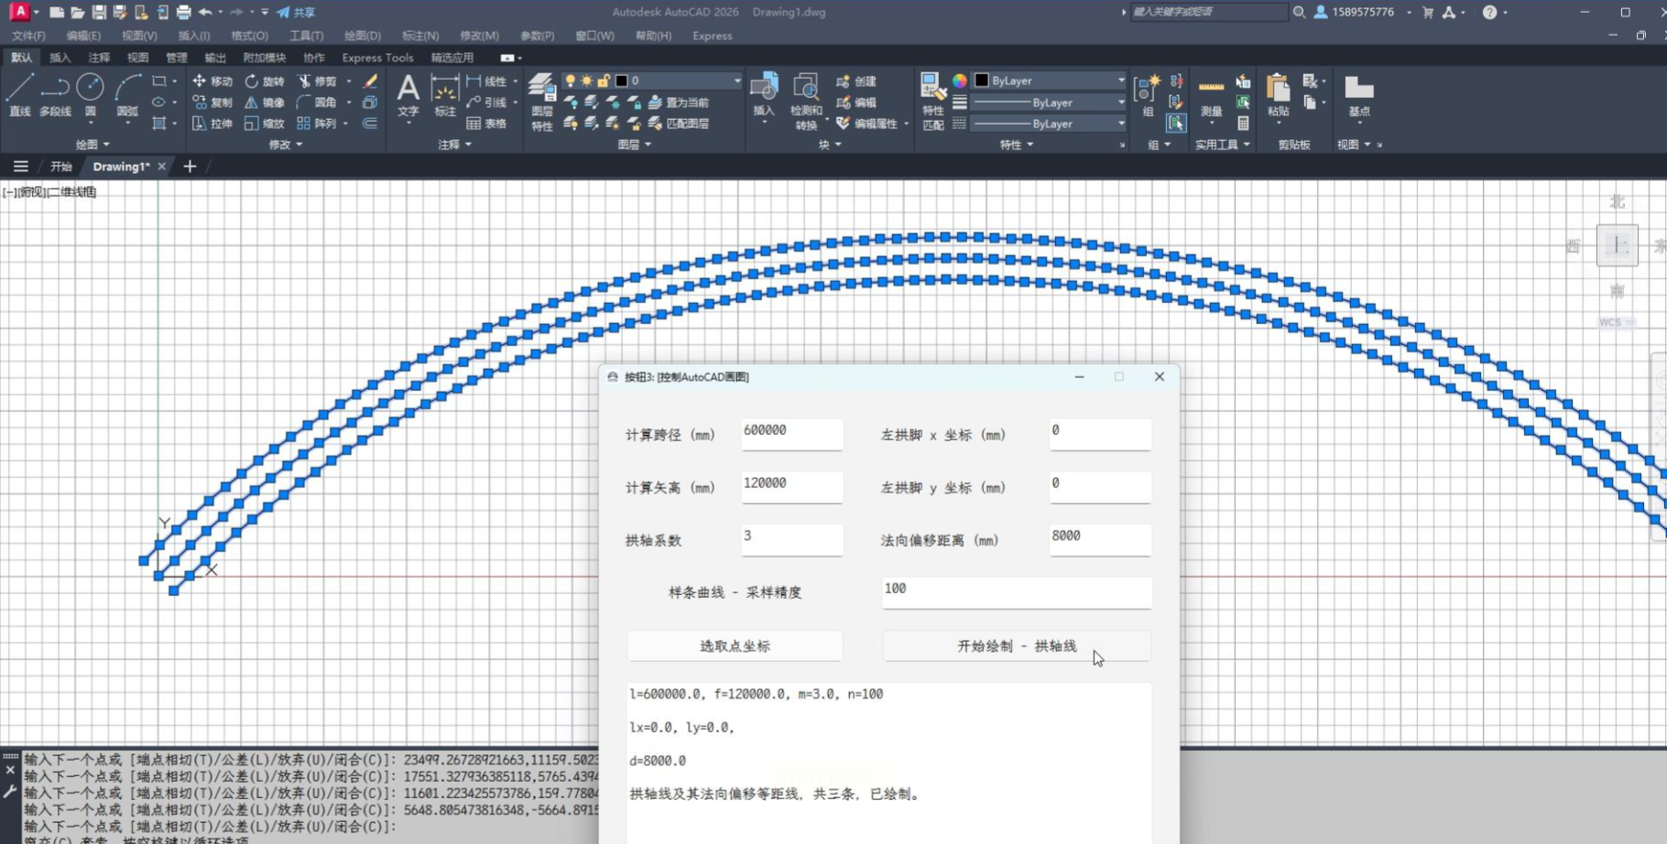1667x844 pixels.
Task: Select the 圆 (Circle) drawing tool
Action: coord(90,95)
